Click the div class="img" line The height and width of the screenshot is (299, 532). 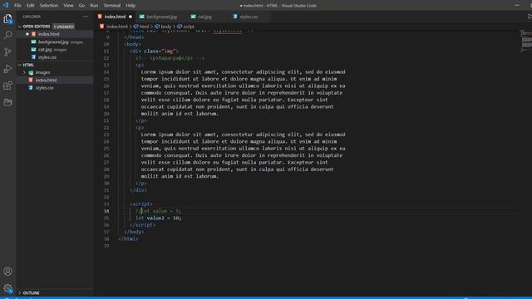[154, 51]
